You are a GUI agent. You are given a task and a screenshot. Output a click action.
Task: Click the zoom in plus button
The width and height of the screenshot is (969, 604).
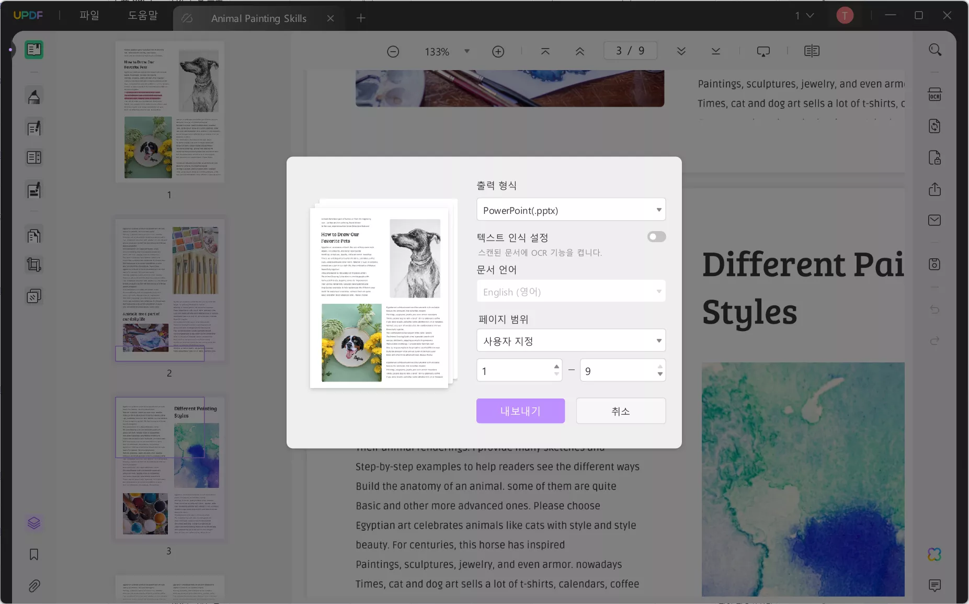point(498,51)
